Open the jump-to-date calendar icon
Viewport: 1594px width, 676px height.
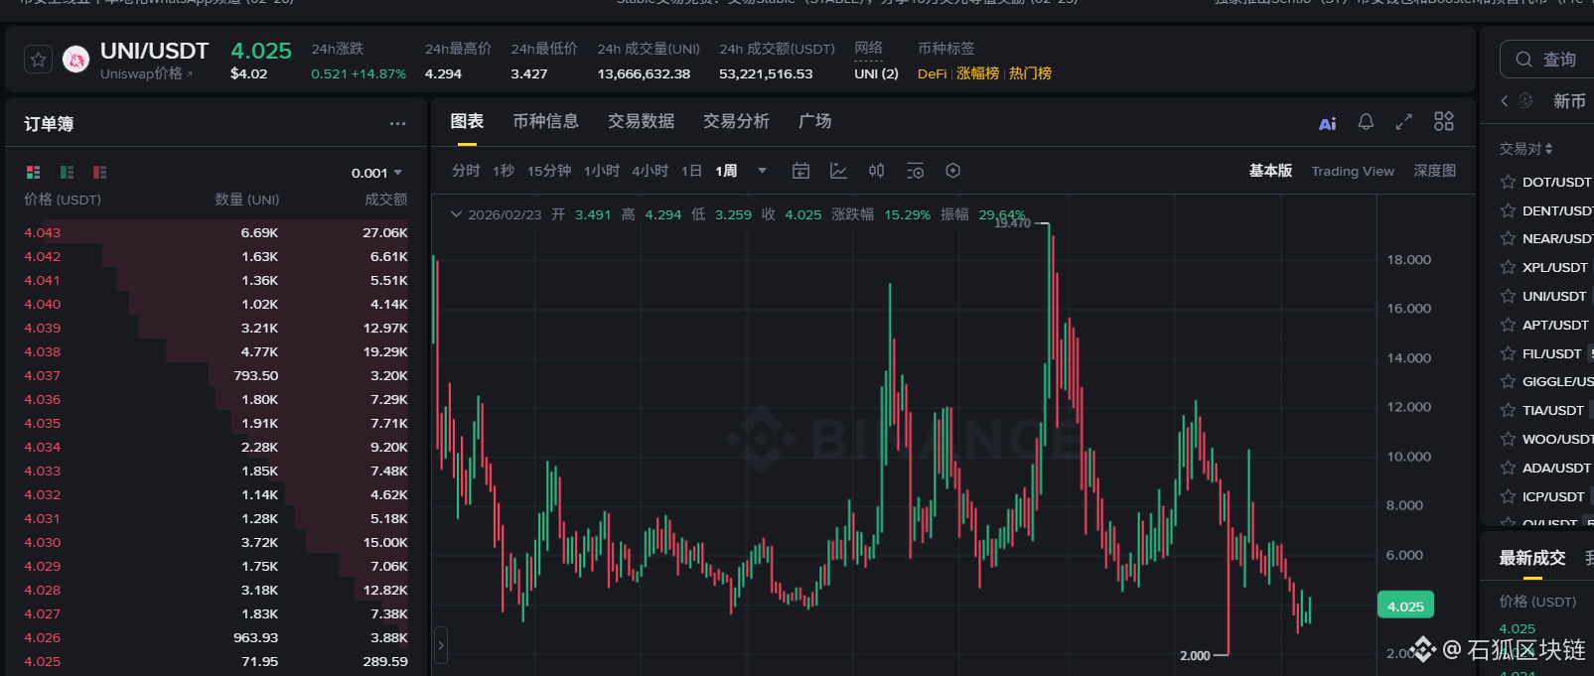click(x=800, y=171)
